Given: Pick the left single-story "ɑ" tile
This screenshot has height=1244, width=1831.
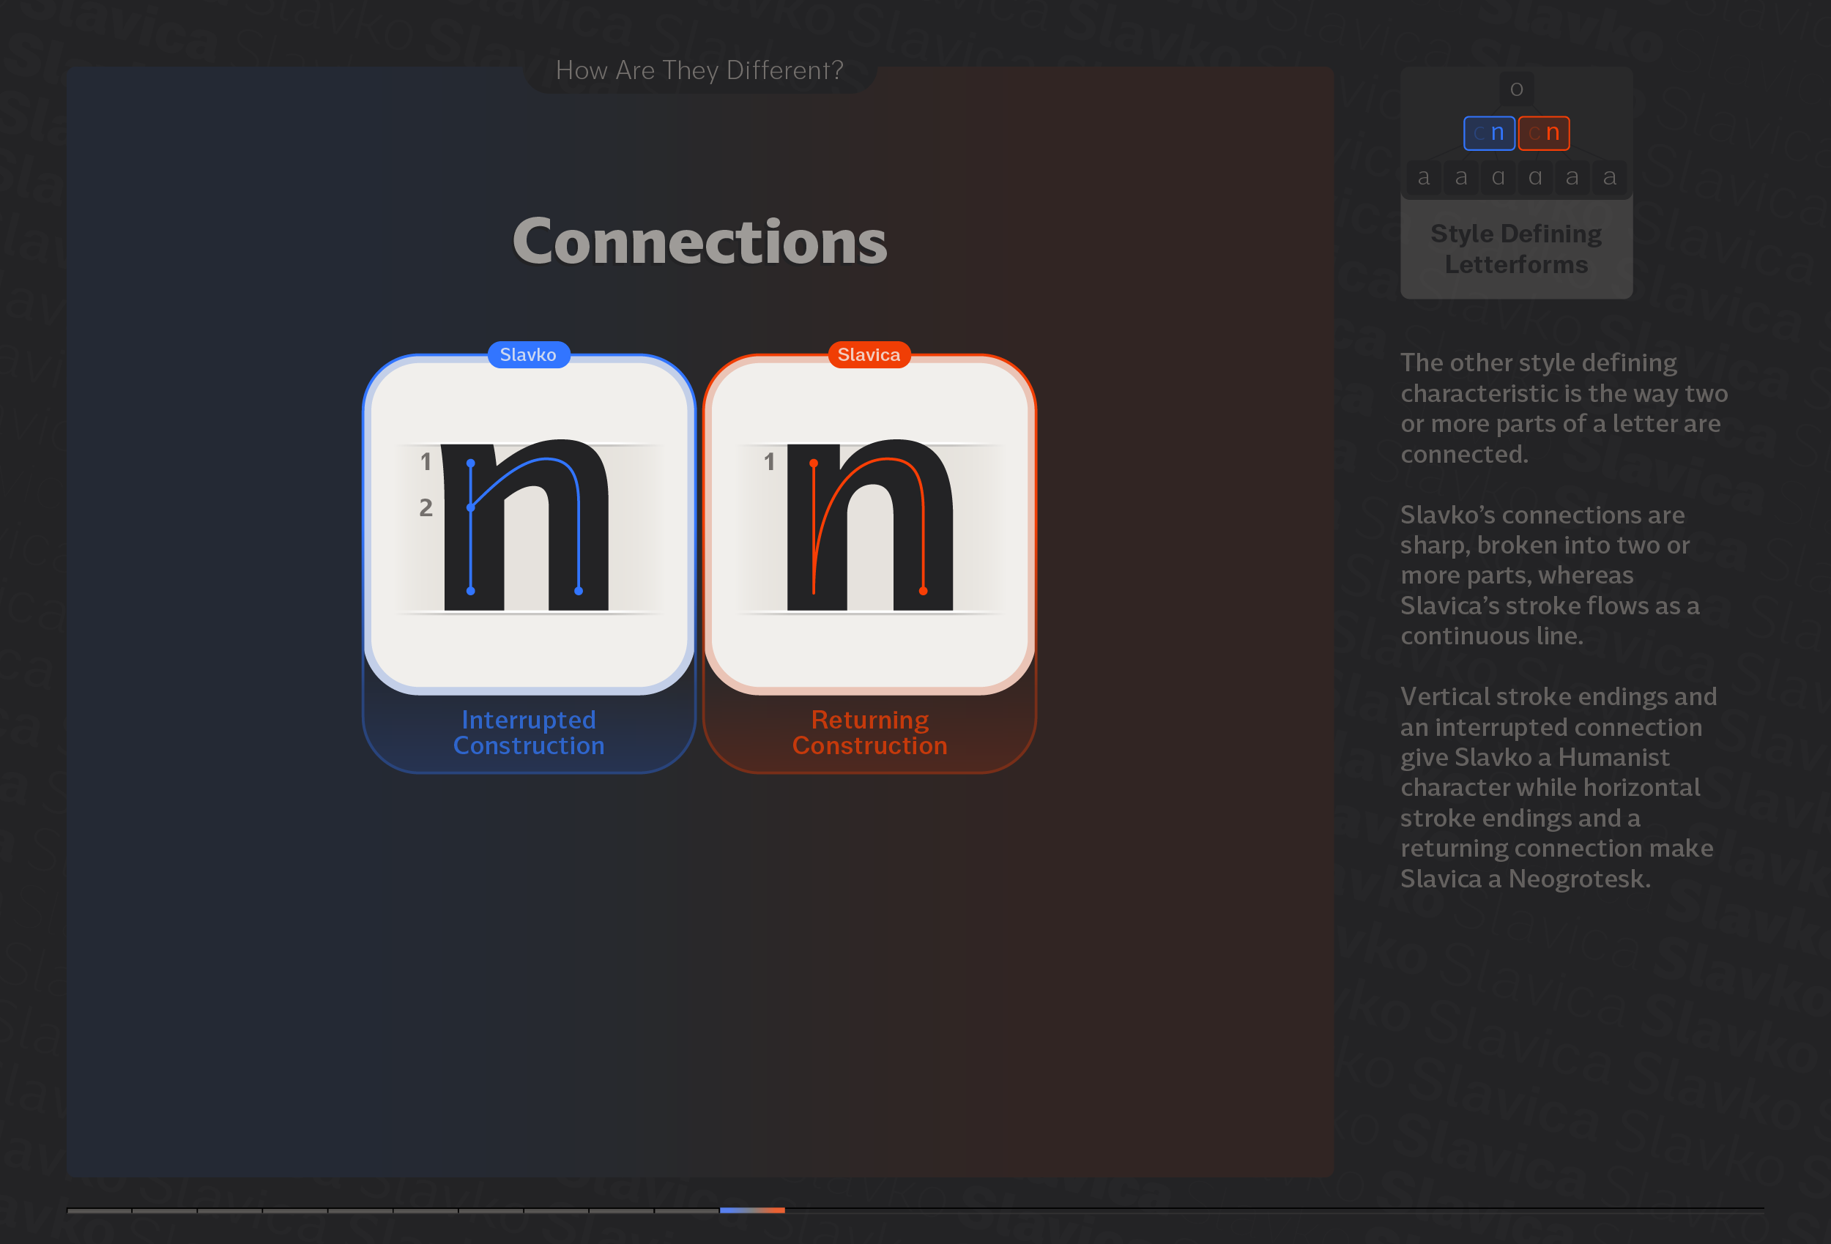Looking at the screenshot, I should click(x=1498, y=177).
